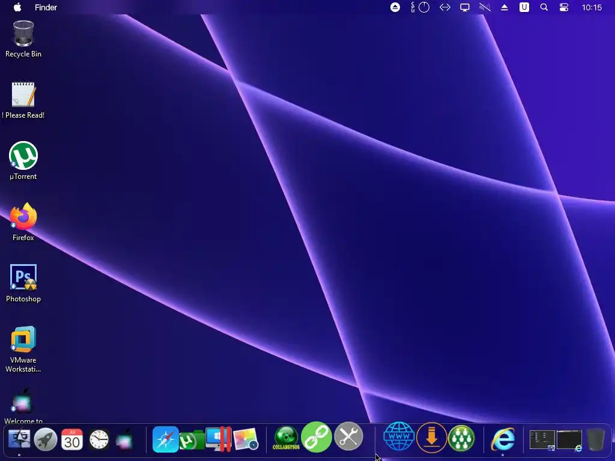Open the blue WWW globe dock icon
This screenshot has width=615, height=461.
(x=399, y=436)
